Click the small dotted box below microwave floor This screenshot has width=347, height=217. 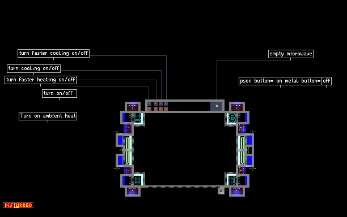221,191
